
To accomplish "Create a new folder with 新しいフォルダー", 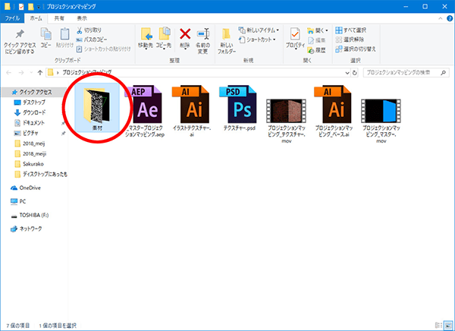I will point(227,38).
